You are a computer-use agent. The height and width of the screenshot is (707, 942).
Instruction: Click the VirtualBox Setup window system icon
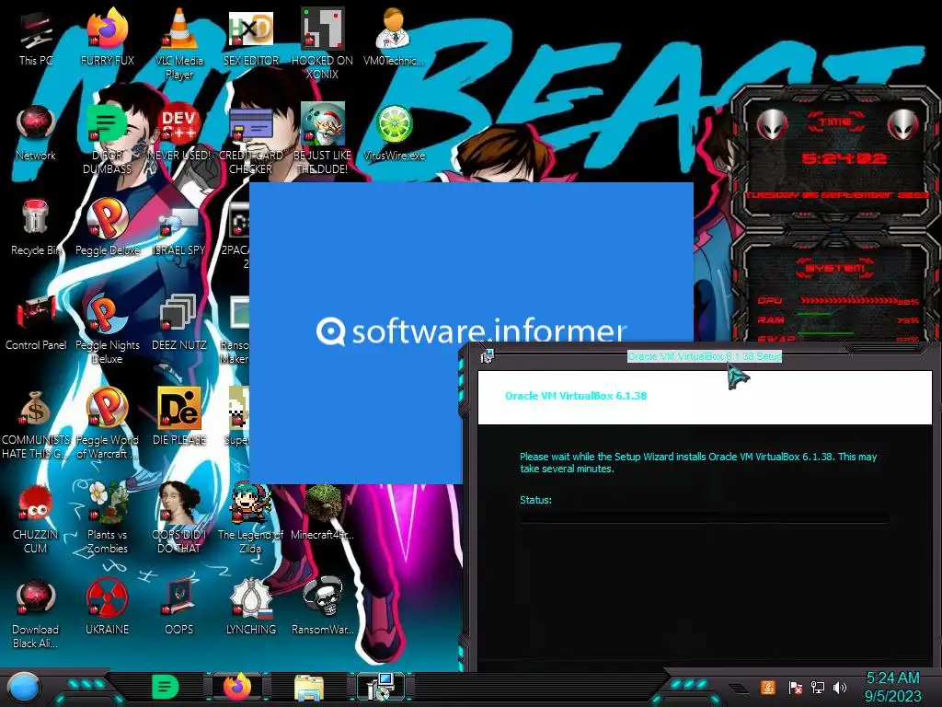point(488,356)
